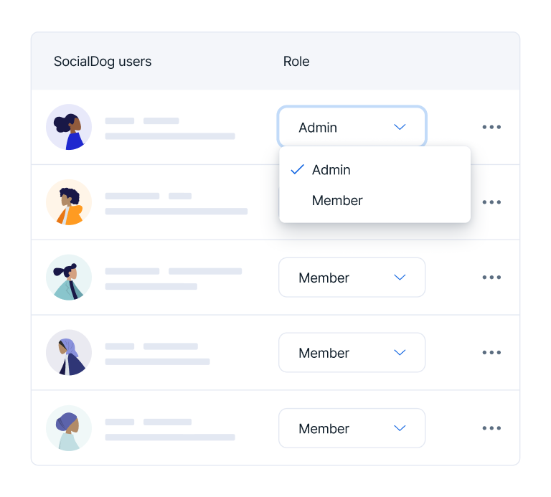Viewport: 551px width, 497px height.
Task: Open more options for the first user
Action: click(x=491, y=127)
